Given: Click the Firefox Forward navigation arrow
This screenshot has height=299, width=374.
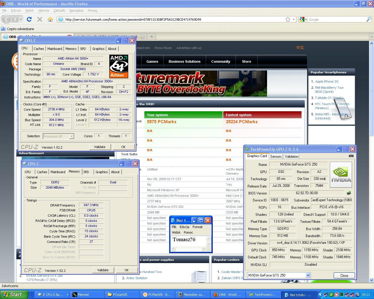Looking at the screenshot, I should point(15,19).
